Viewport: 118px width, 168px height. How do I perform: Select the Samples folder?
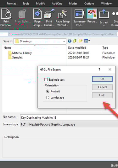click(x=17, y=58)
